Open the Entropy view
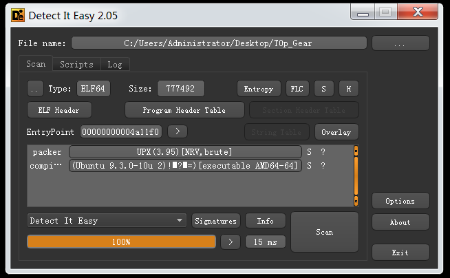 pyautogui.click(x=259, y=89)
